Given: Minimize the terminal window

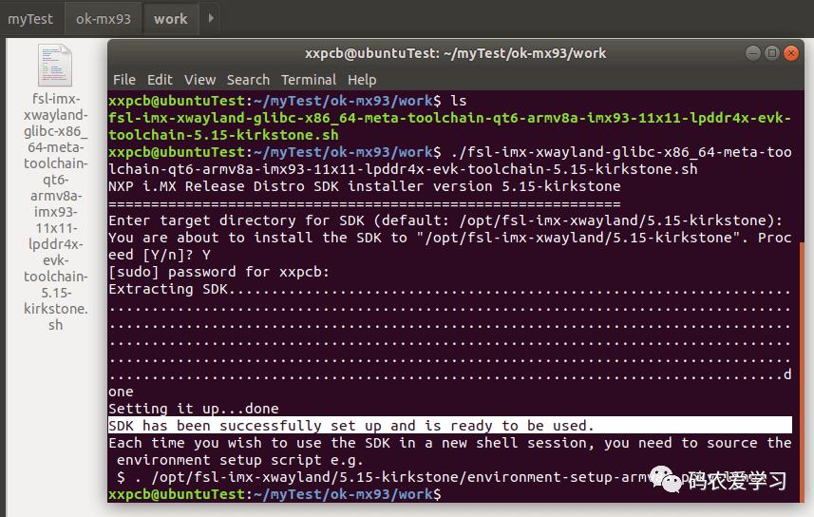Looking at the screenshot, I should click(x=753, y=53).
